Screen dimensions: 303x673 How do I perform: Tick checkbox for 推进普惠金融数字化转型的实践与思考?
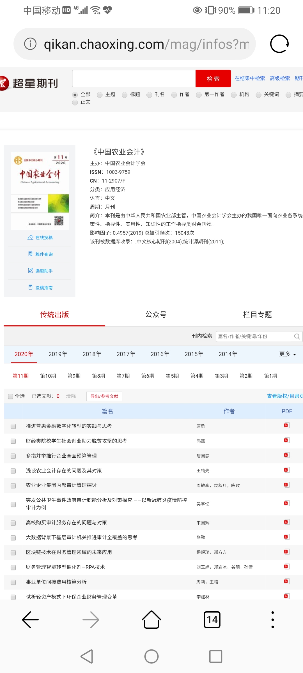tap(13, 427)
